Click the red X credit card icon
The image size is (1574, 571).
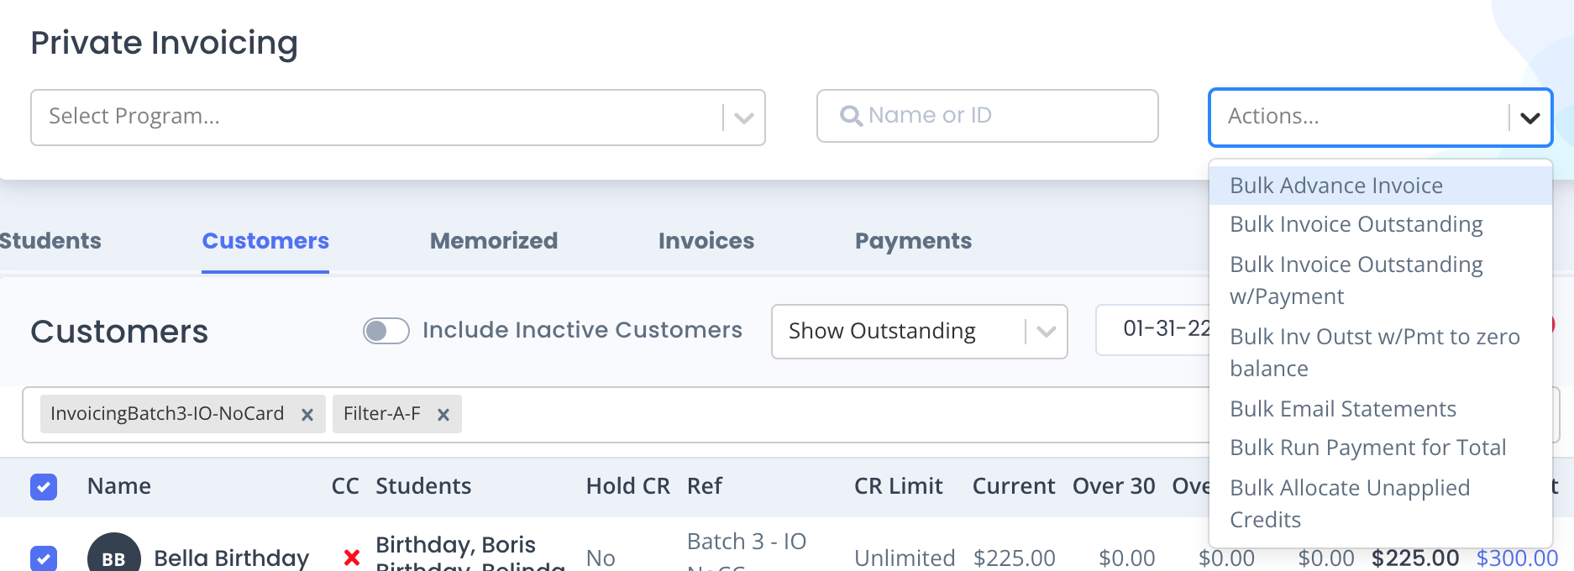tap(352, 557)
